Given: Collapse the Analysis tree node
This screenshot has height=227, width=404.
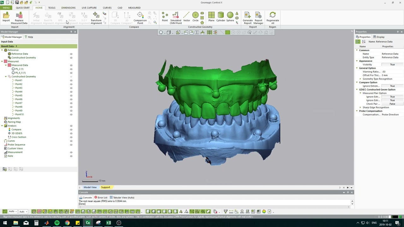Looking at the screenshot, I should click(x=2, y=126).
